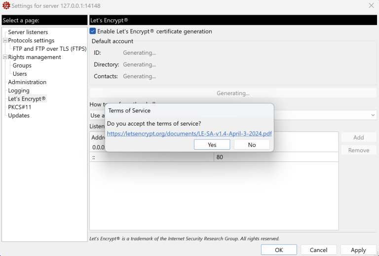Viewport: 379px width, 256px height.
Task: Select the :: address cell in listeners
Action: coord(152,157)
